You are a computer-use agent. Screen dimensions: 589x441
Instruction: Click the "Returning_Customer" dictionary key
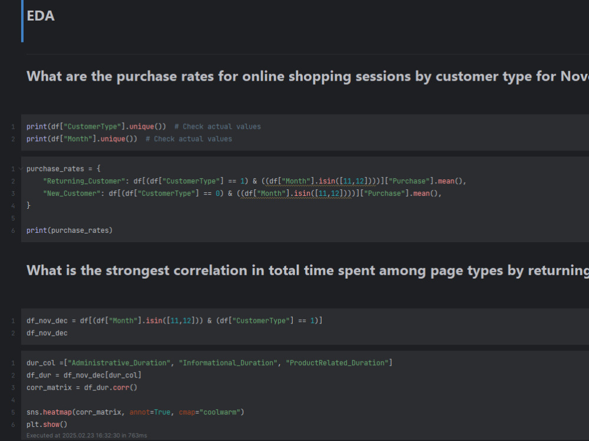coord(84,181)
